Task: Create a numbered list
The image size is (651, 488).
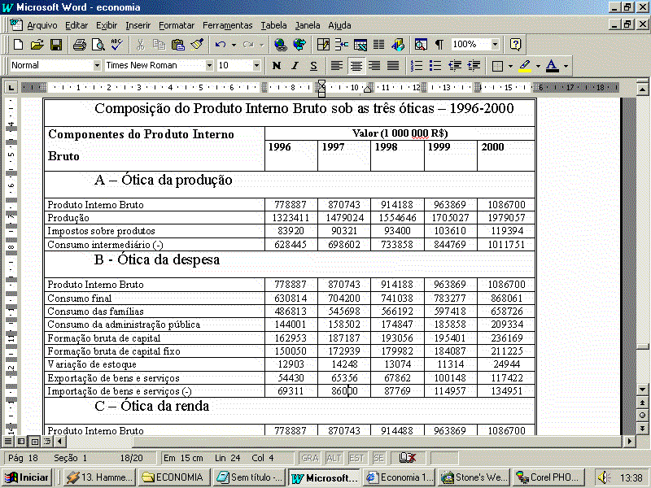Action: [417, 66]
